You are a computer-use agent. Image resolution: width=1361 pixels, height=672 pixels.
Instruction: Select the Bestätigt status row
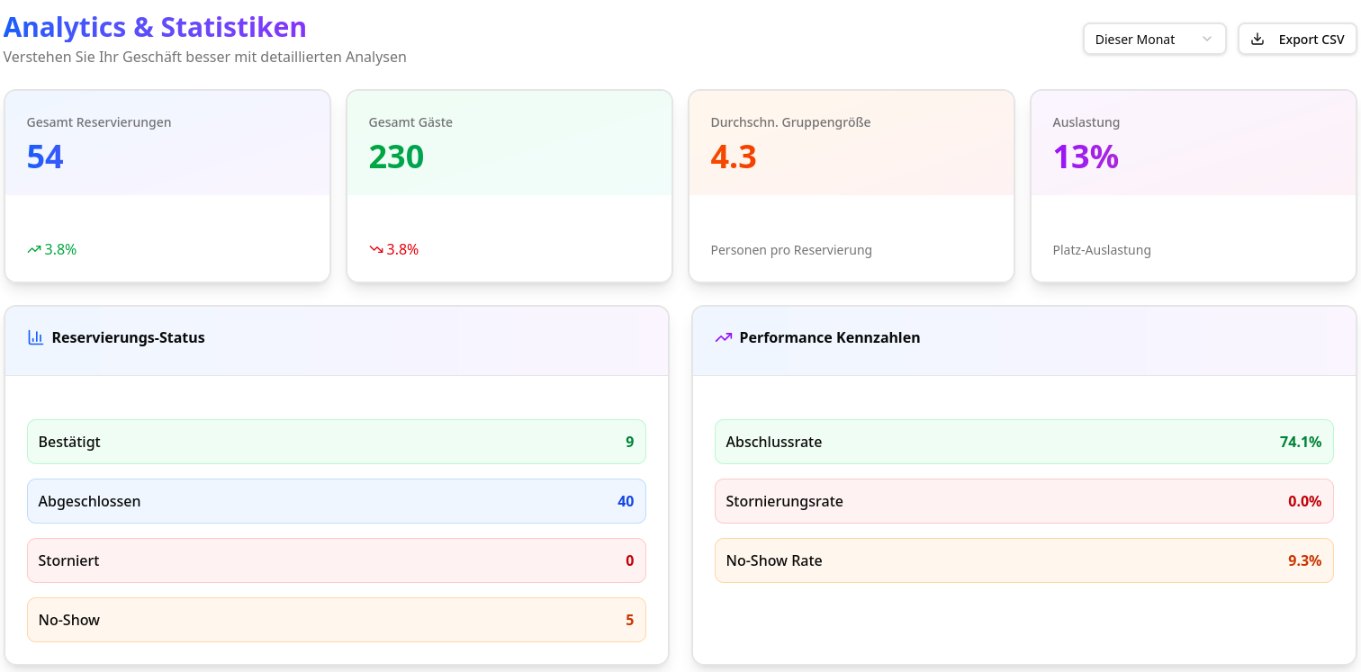pyautogui.click(x=336, y=442)
